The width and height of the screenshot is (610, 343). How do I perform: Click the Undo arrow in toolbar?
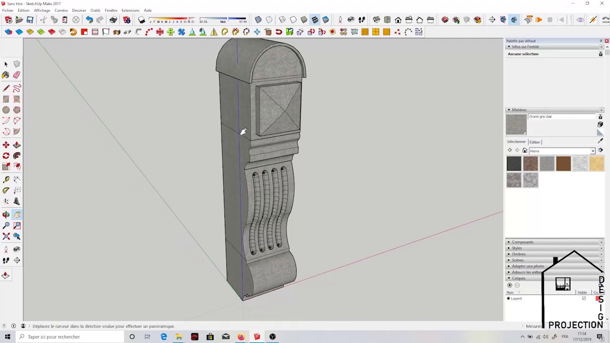coord(89,20)
